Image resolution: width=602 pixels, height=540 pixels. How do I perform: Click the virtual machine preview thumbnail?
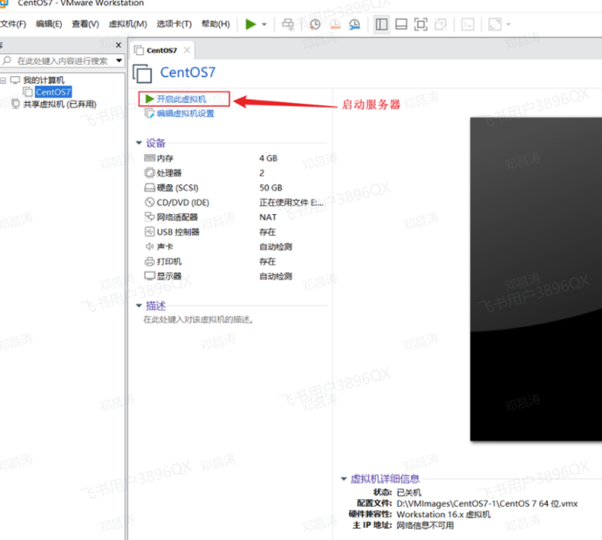[x=536, y=279]
